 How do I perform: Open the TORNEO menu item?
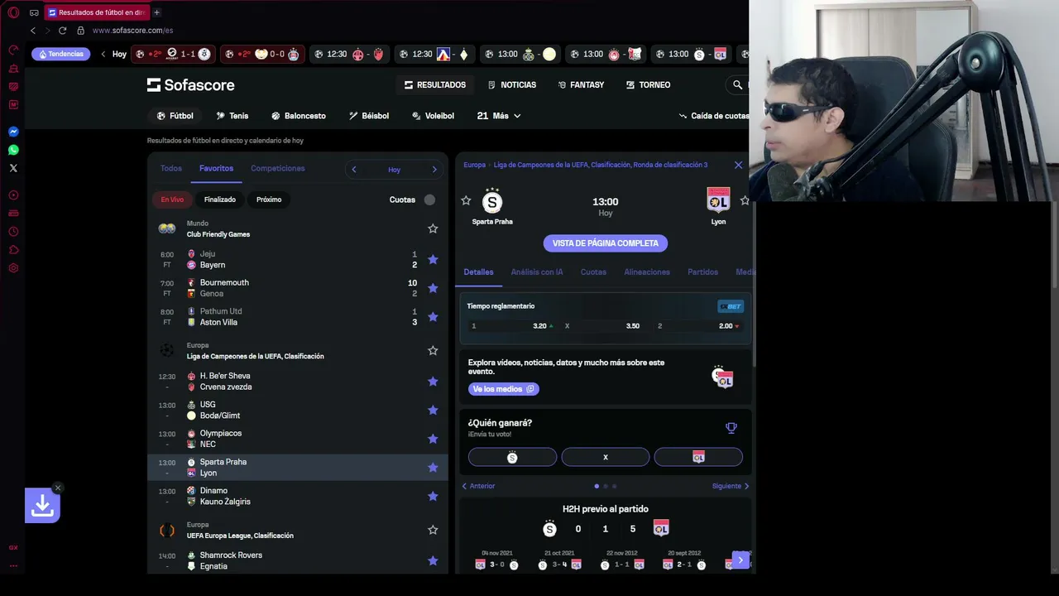click(648, 85)
